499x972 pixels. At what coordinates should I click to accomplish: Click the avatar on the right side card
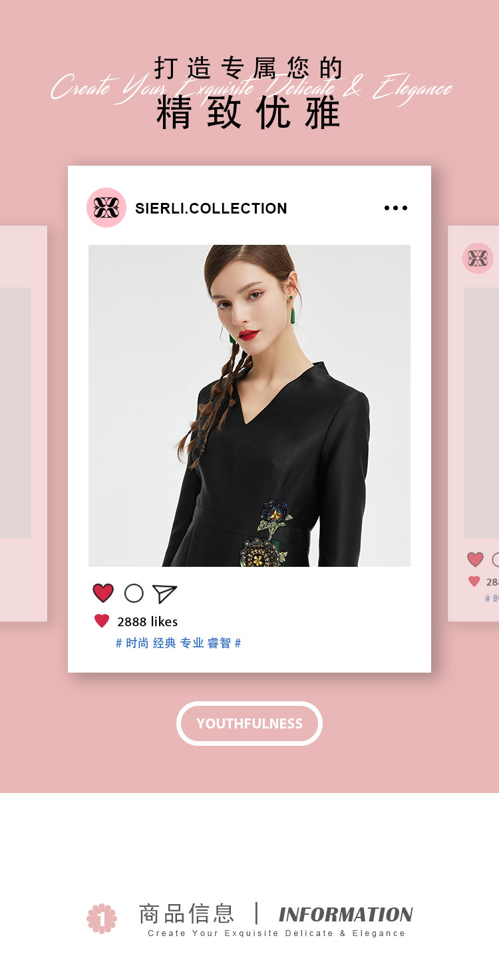478,258
